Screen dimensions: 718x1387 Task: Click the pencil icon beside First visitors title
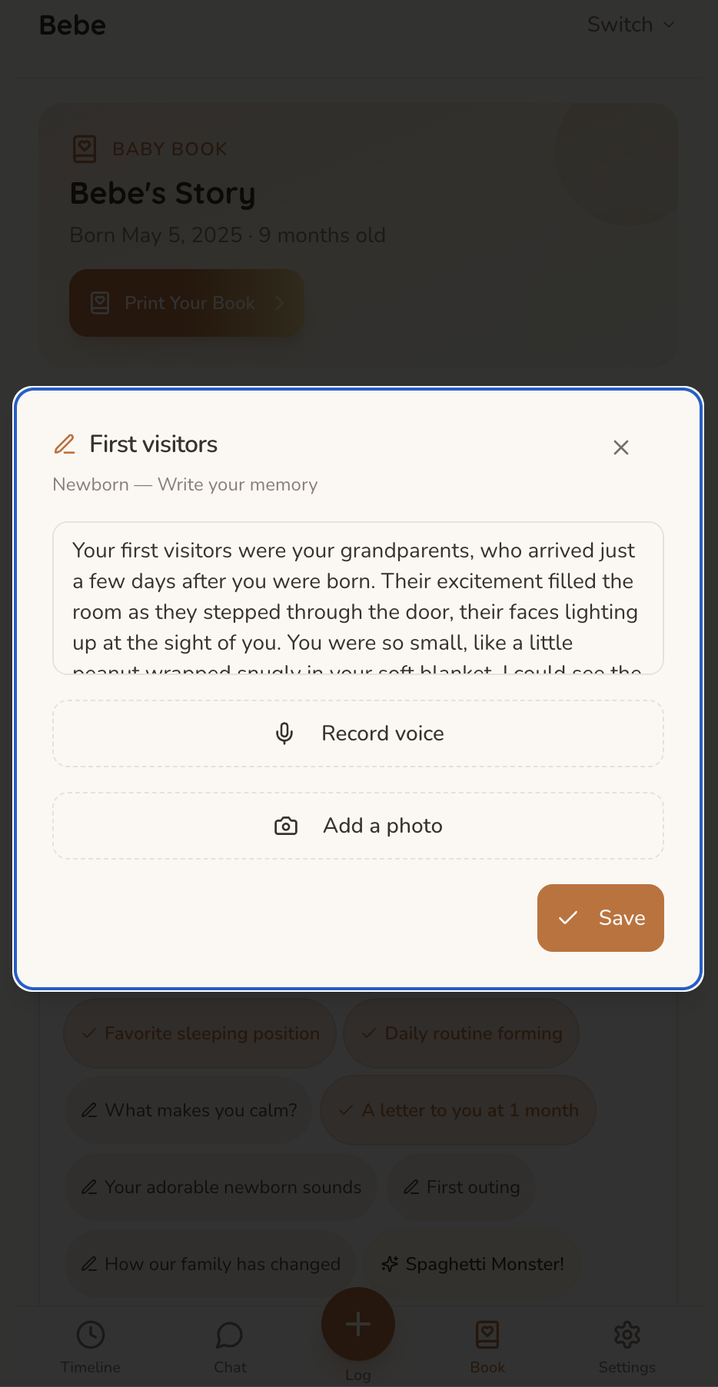pyautogui.click(x=65, y=444)
